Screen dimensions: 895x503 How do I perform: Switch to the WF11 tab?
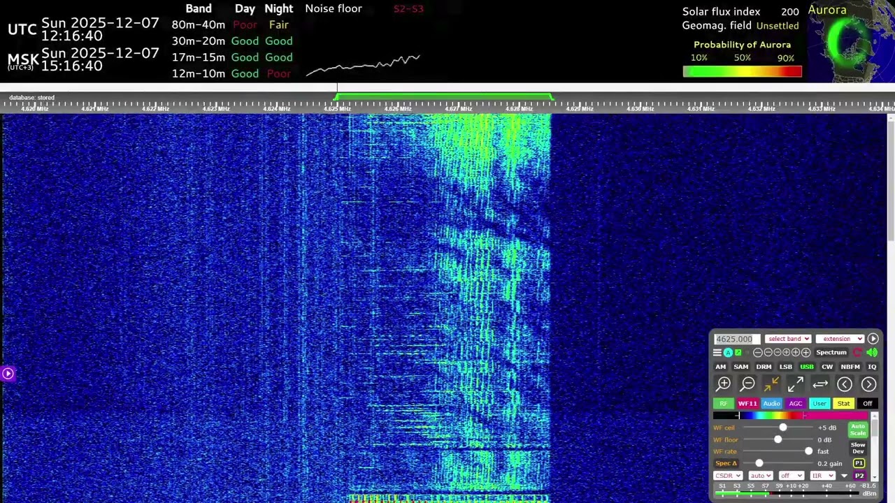tap(747, 404)
